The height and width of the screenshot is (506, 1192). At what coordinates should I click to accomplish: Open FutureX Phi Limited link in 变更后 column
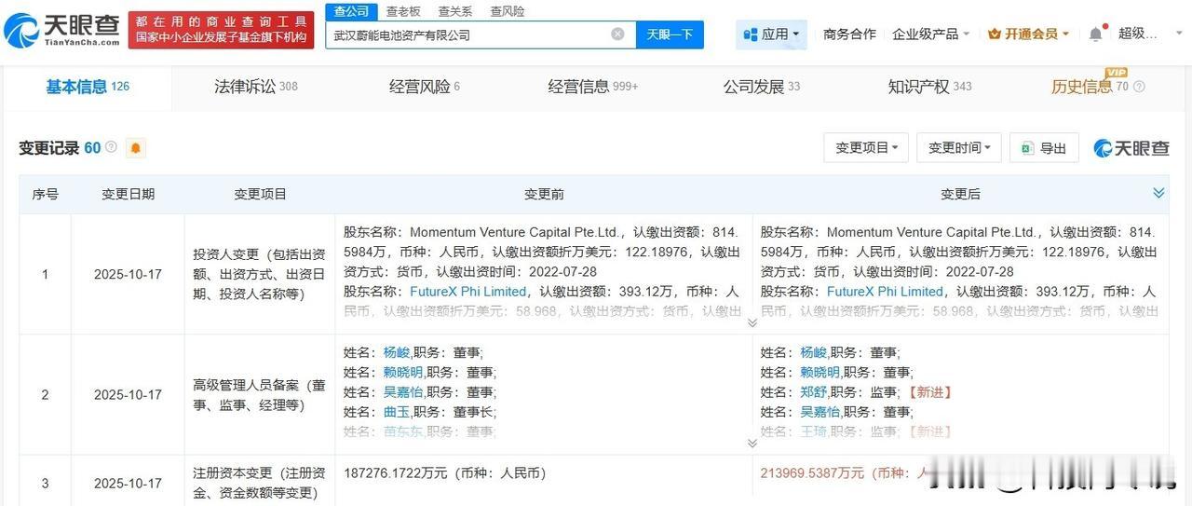[x=886, y=292]
